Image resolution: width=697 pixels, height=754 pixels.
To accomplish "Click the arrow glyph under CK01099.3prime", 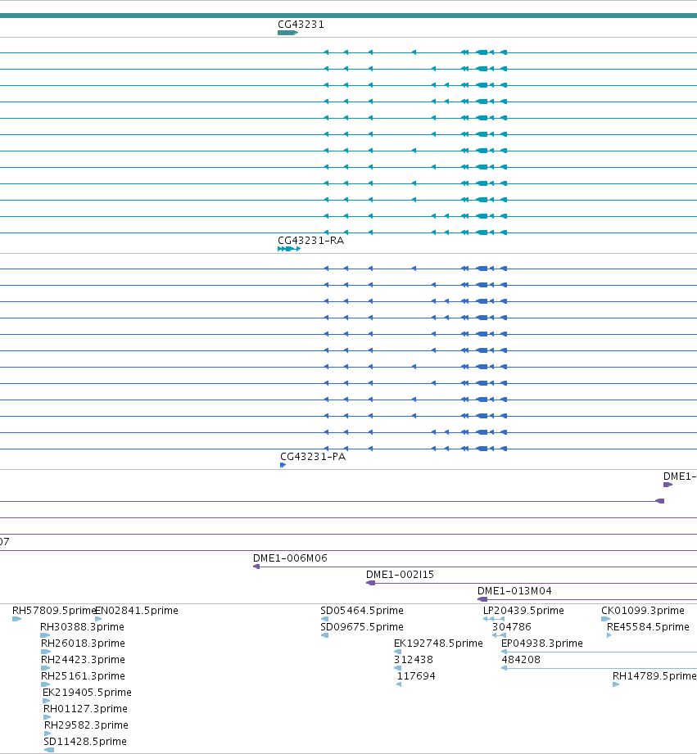I will click(x=605, y=619).
